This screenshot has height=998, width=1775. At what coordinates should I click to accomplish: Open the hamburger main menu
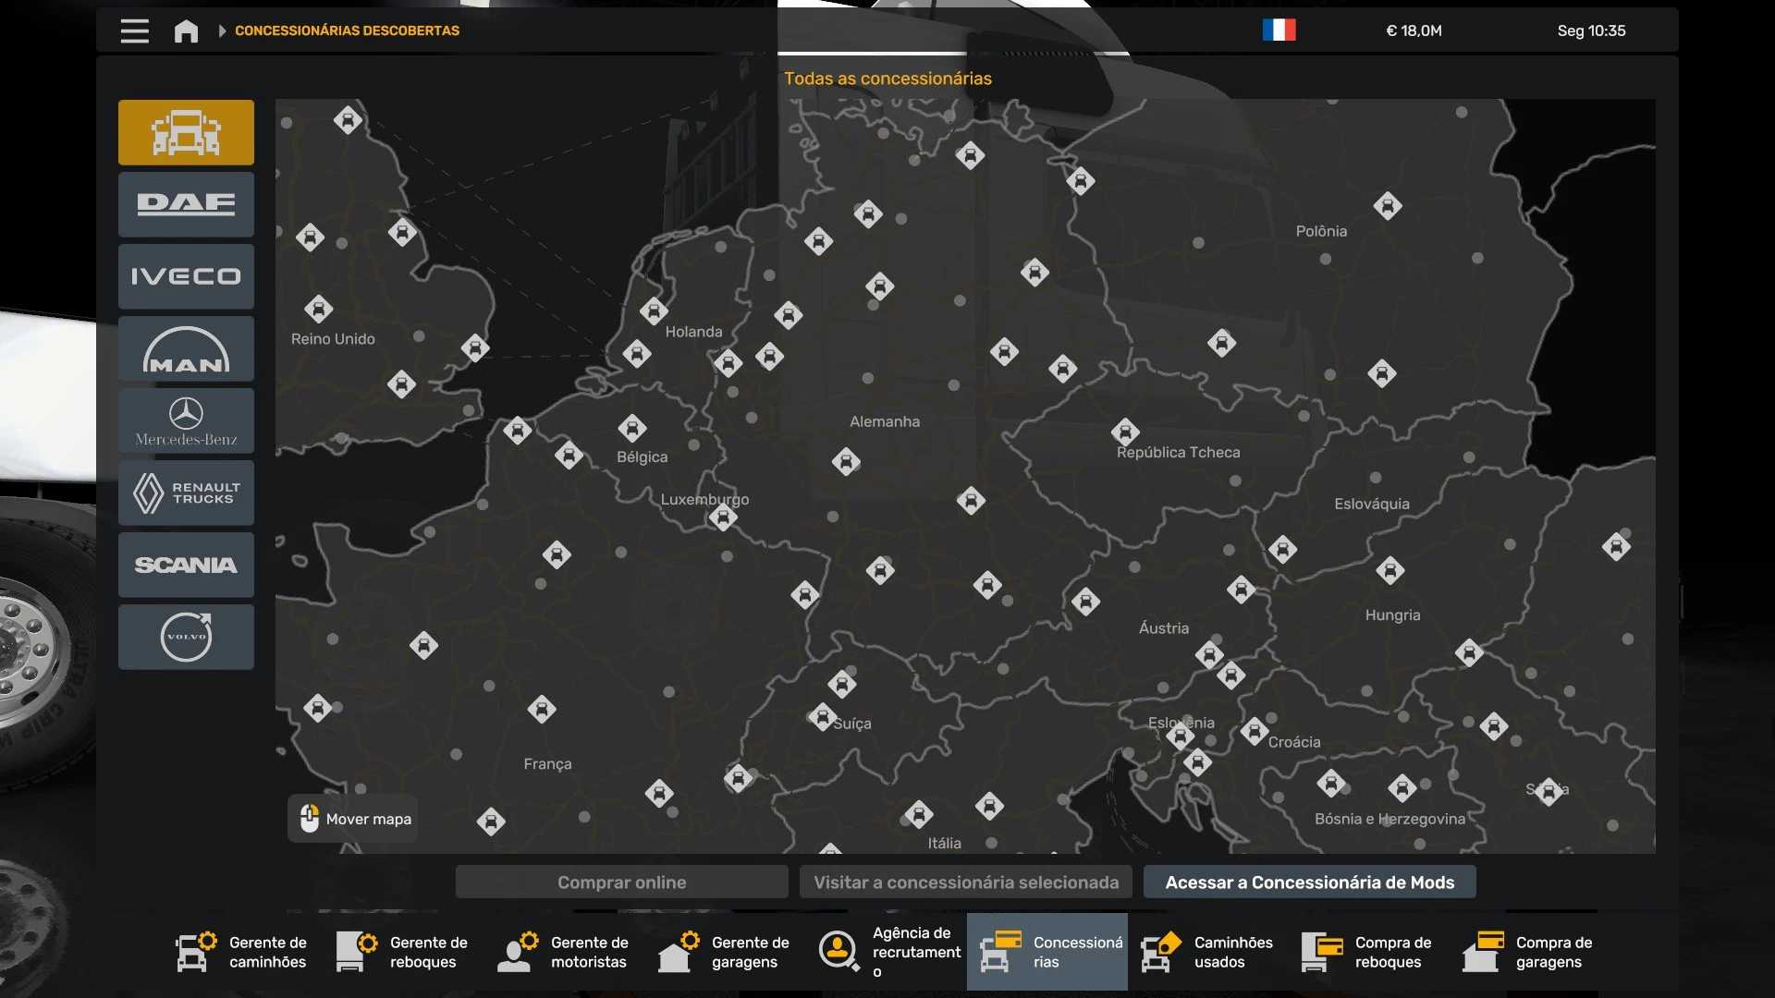tap(134, 30)
